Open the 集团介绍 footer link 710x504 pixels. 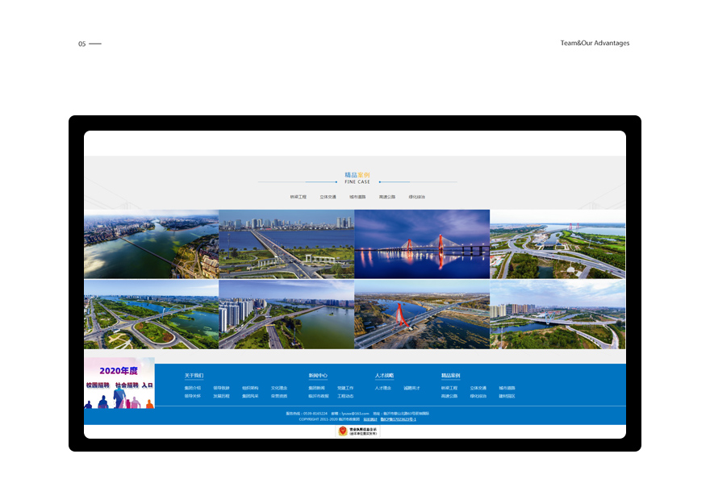(x=192, y=388)
